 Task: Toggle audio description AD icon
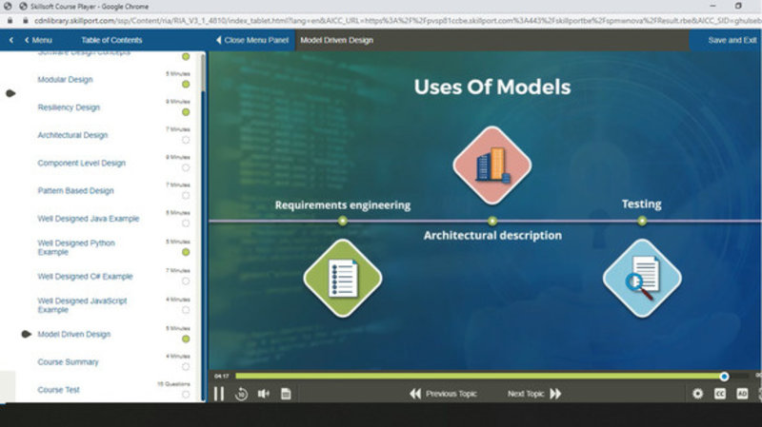point(742,394)
